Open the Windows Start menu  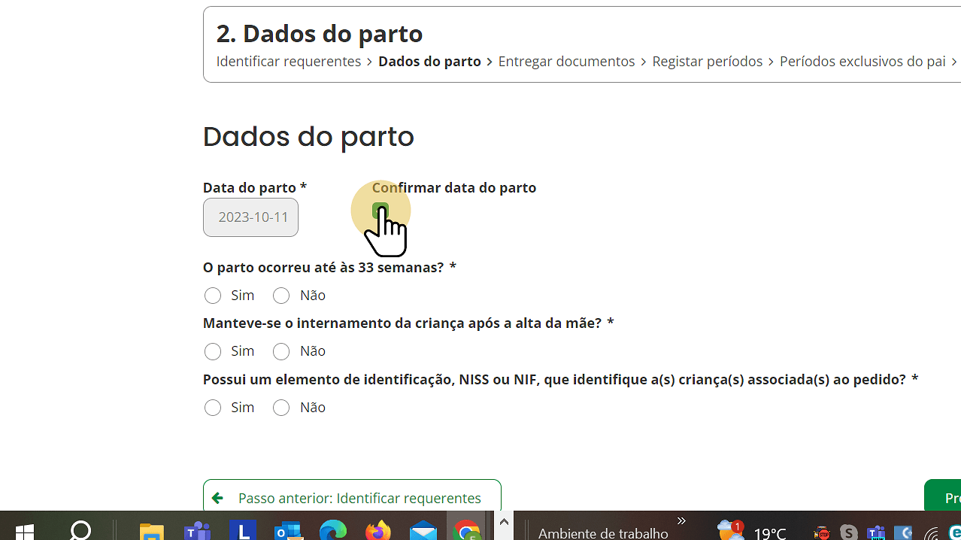pyautogui.click(x=24, y=531)
